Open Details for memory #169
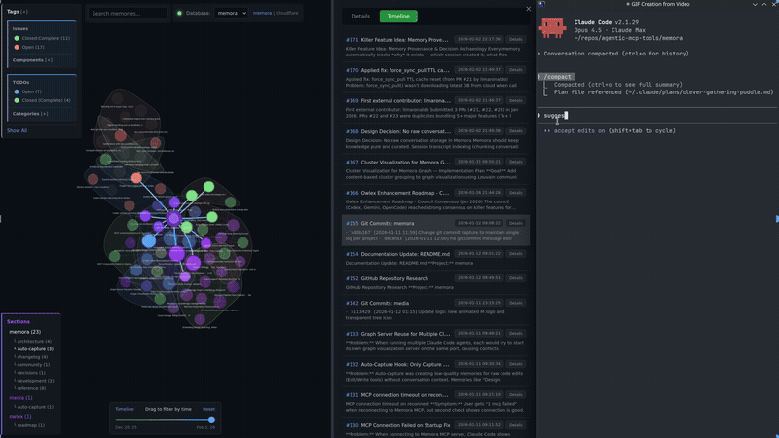The image size is (779, 438). pyautogui.click(x=516, y=101)
